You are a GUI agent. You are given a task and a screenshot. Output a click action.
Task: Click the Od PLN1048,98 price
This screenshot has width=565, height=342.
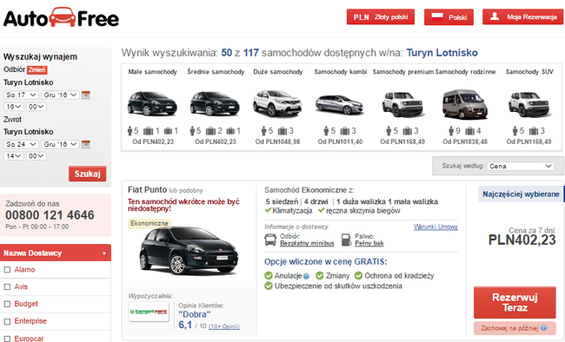tap(277, 141)
